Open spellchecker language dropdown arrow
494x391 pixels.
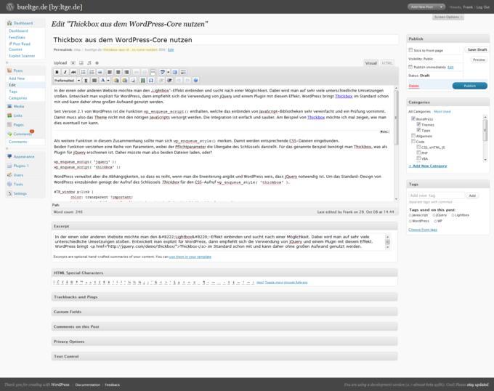pyautogui.click(x=169, y=72)
